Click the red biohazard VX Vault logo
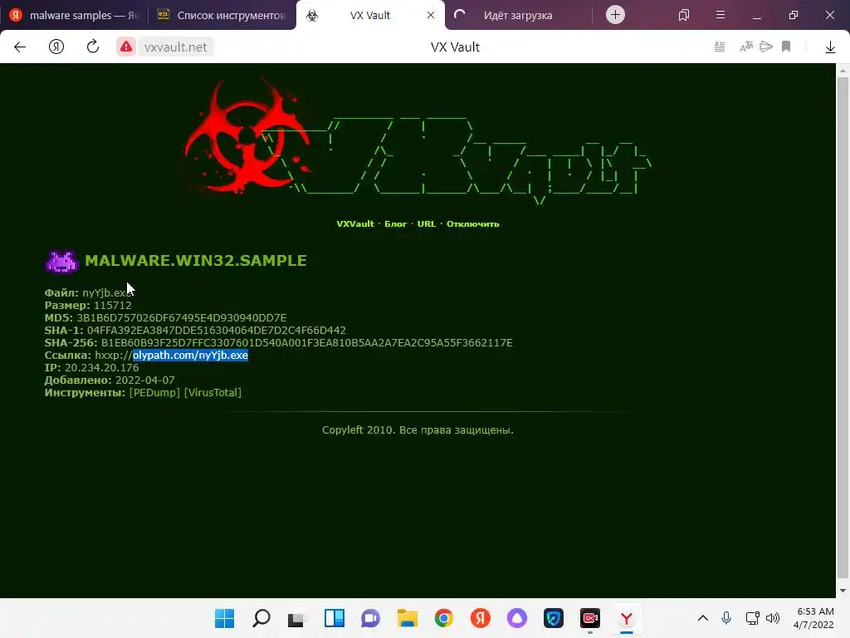Viewport: 850px width, 638px height. (247, 135)
